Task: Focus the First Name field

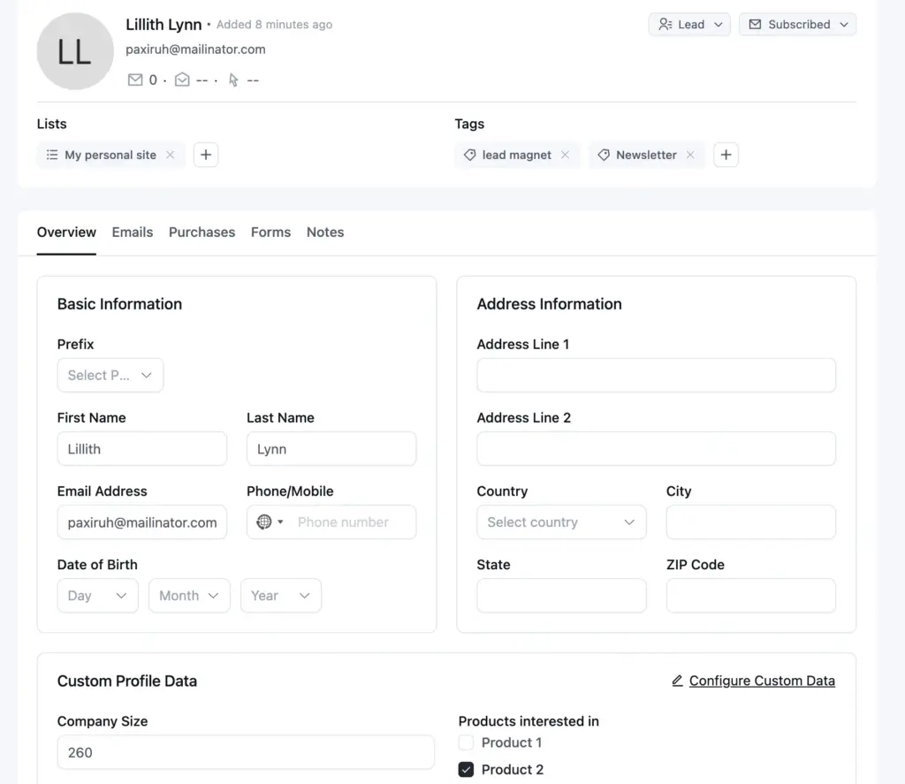Action: click(x=142, y=449)
